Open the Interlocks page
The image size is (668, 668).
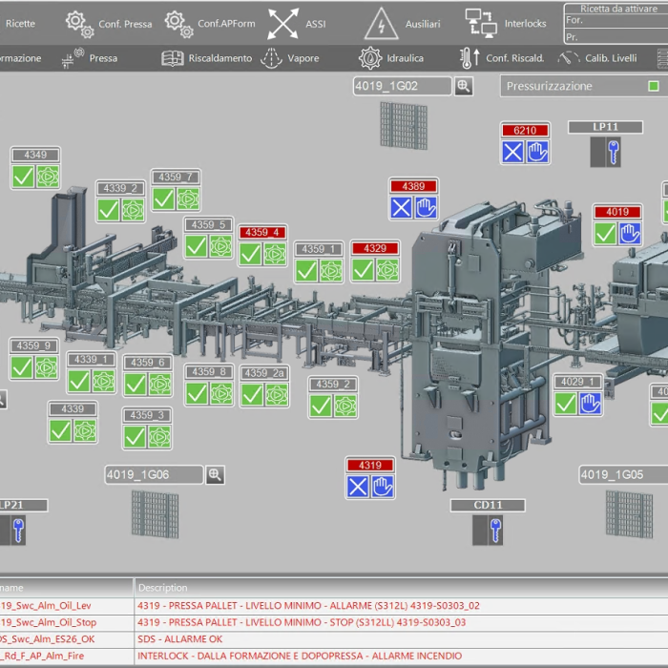pos(506,23)
